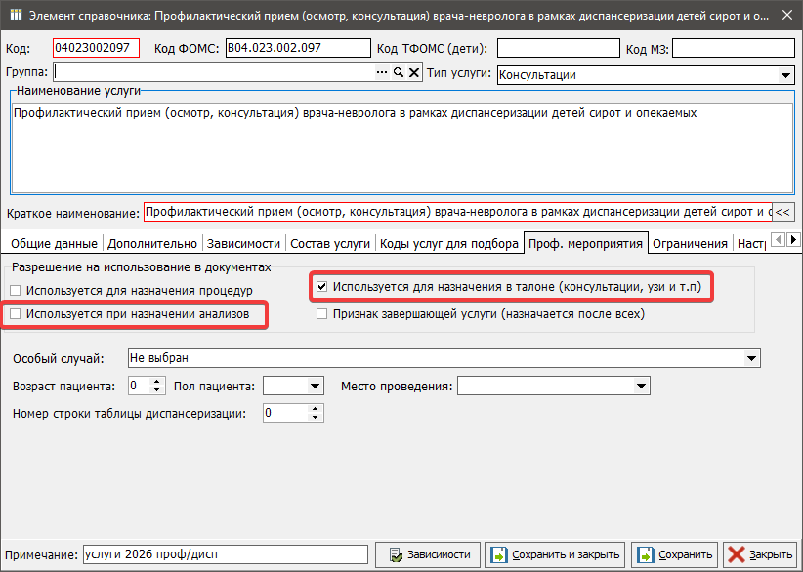Click the Сохранить button
This screenshot has height=572, width=803.
pyautogui.click(x=674, y=554)
